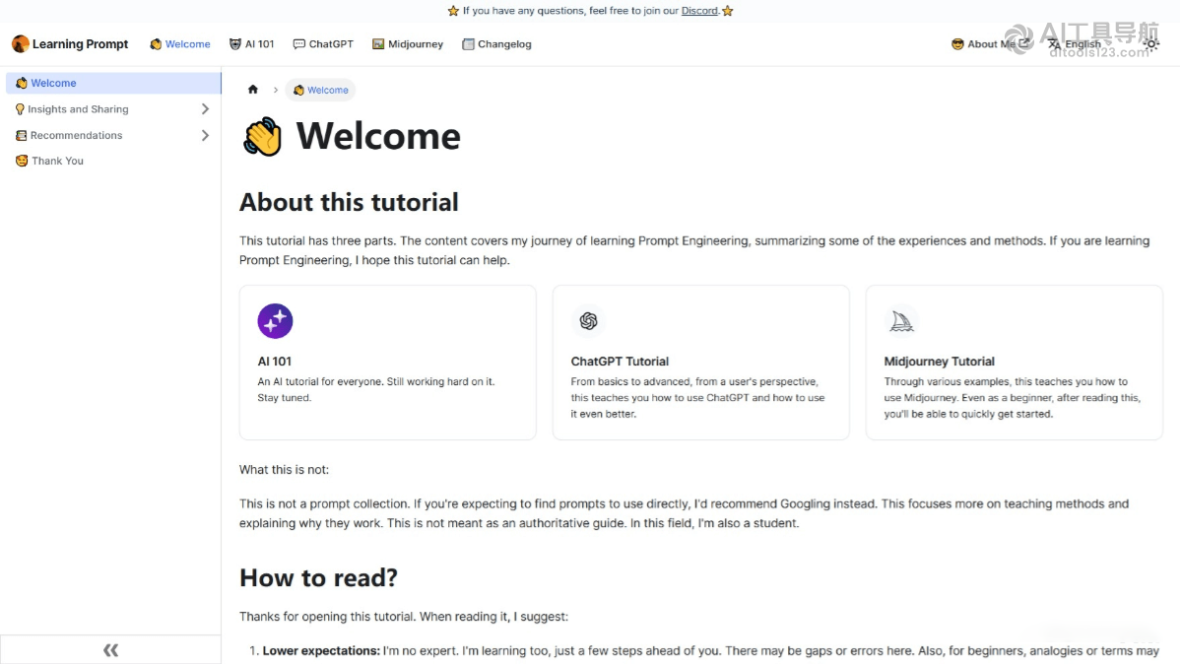Click the purple sparkle AI 101 icon
This screenshot has height=665, width=1182.
pos(275,321)
